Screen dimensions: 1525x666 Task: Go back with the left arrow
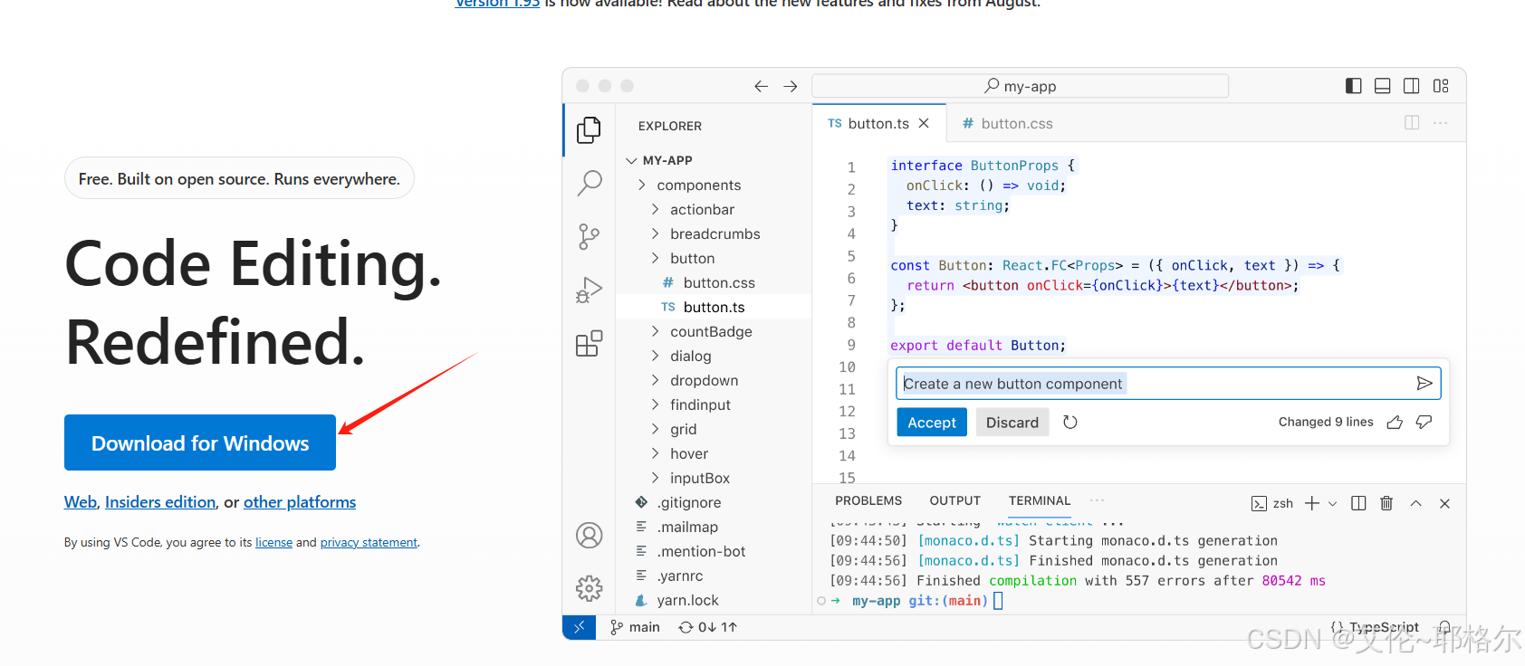point(761,86)
